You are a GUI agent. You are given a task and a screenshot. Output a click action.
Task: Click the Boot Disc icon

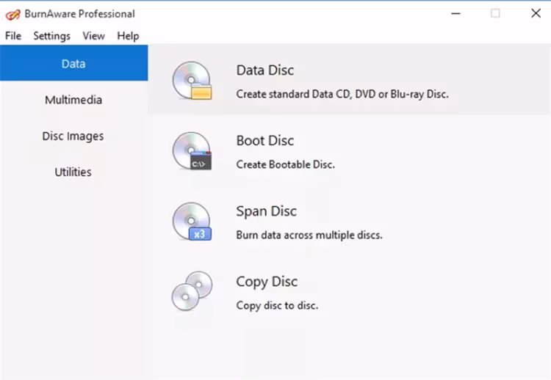(x=192, y=151)
